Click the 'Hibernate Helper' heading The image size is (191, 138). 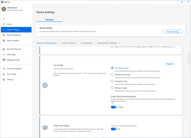[61, 126]
